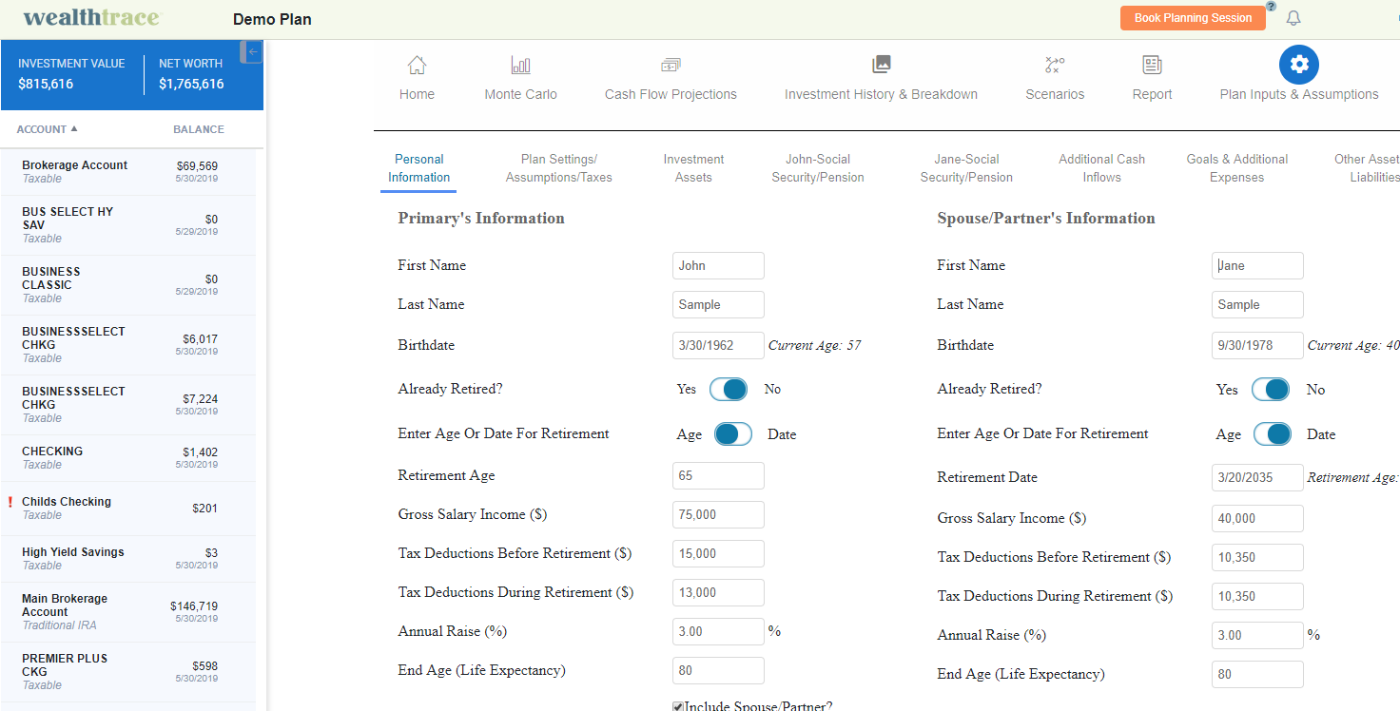Click Primary's Gross Salary Income field 75,000
The image size is (1400, 711).
tap(718, 514)
